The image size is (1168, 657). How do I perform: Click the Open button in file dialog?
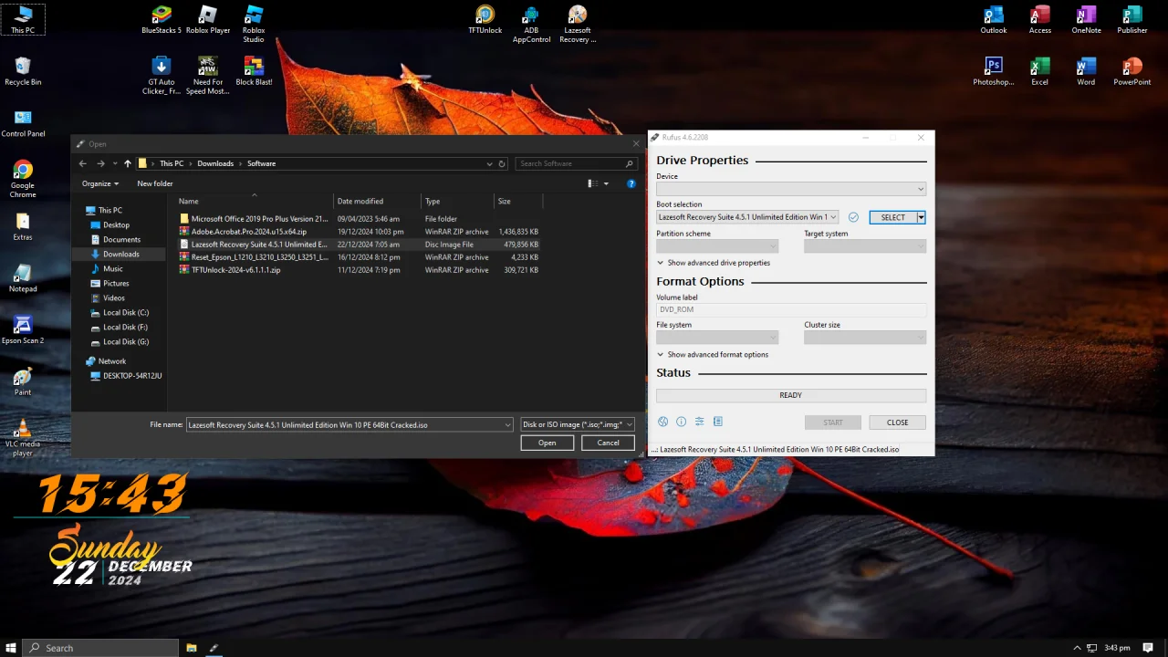point(547,443)
